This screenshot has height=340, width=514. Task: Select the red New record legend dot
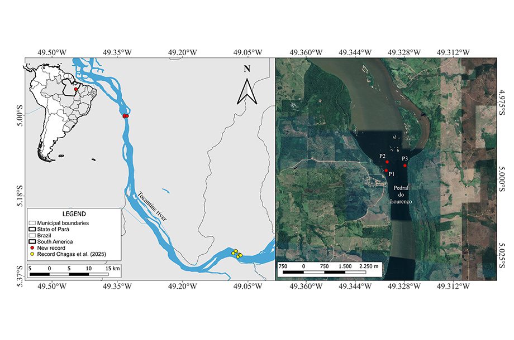pyautogui.click(x=32, y=248)
